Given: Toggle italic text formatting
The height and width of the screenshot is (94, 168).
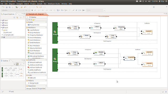Looking at the screenshot, I should 35,10.
